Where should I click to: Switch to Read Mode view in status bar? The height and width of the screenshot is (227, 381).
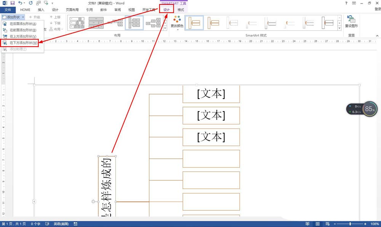(307, 224)
